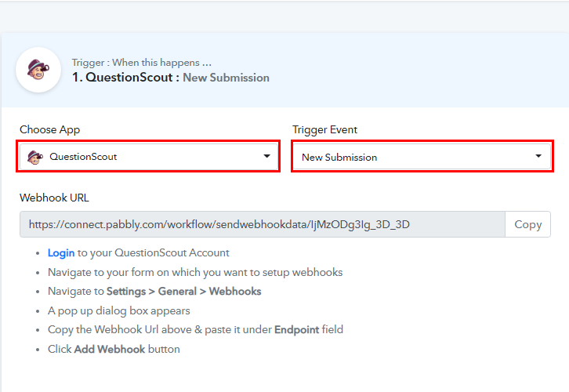Open the Choose App dropdown
This screenshot has width=569, height=392.
(149, 157)
